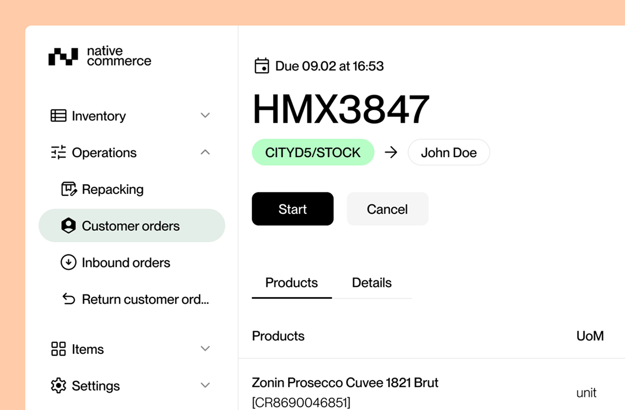Open the Settings dropdown chevron
The width and height of the screenshot is (625, 410).
pos(205,385)
